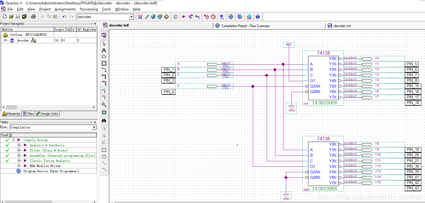Select the Rectangle drawing tool

pos(104,150)
